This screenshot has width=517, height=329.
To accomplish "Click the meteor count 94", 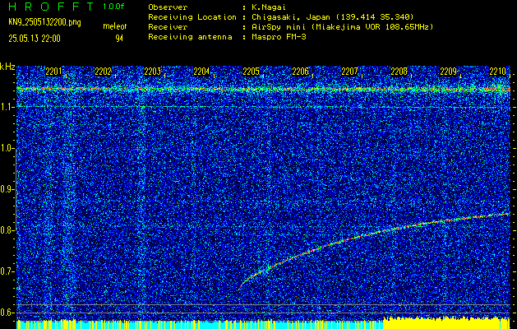I will coord(119,39).
